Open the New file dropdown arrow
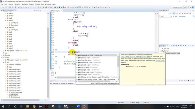Image resolution: width=195 pixels, height=109 pixels. [4, 7]
